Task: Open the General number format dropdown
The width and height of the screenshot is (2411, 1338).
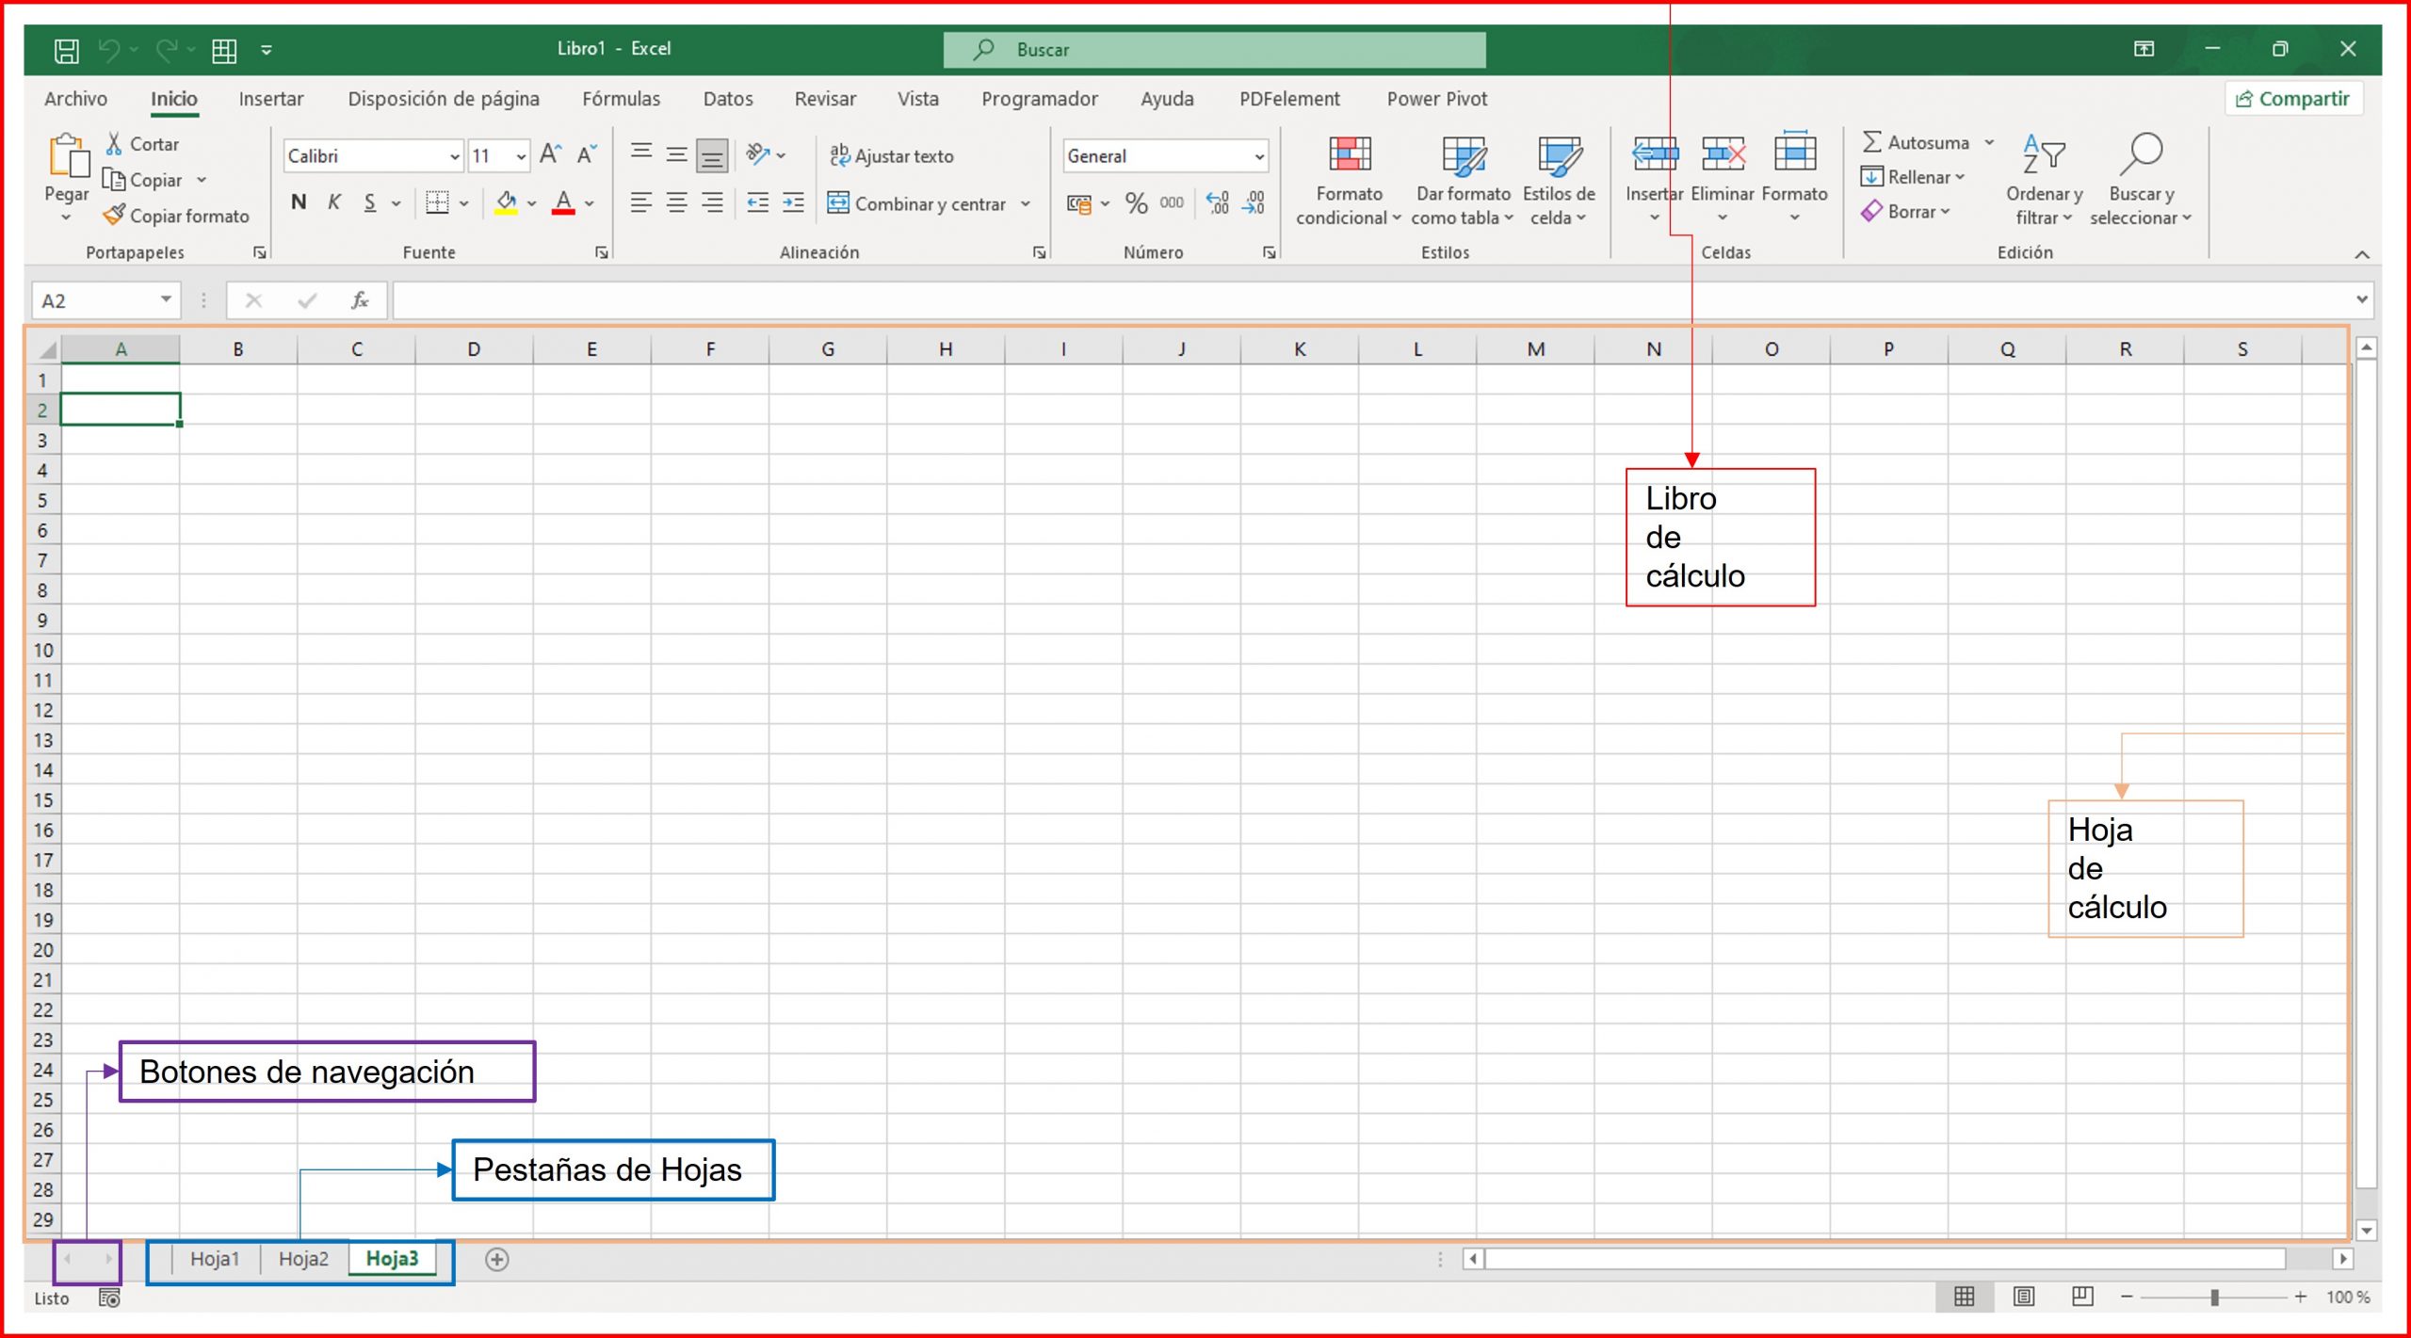Action: pyautogui.click(x=1259, y=155)
